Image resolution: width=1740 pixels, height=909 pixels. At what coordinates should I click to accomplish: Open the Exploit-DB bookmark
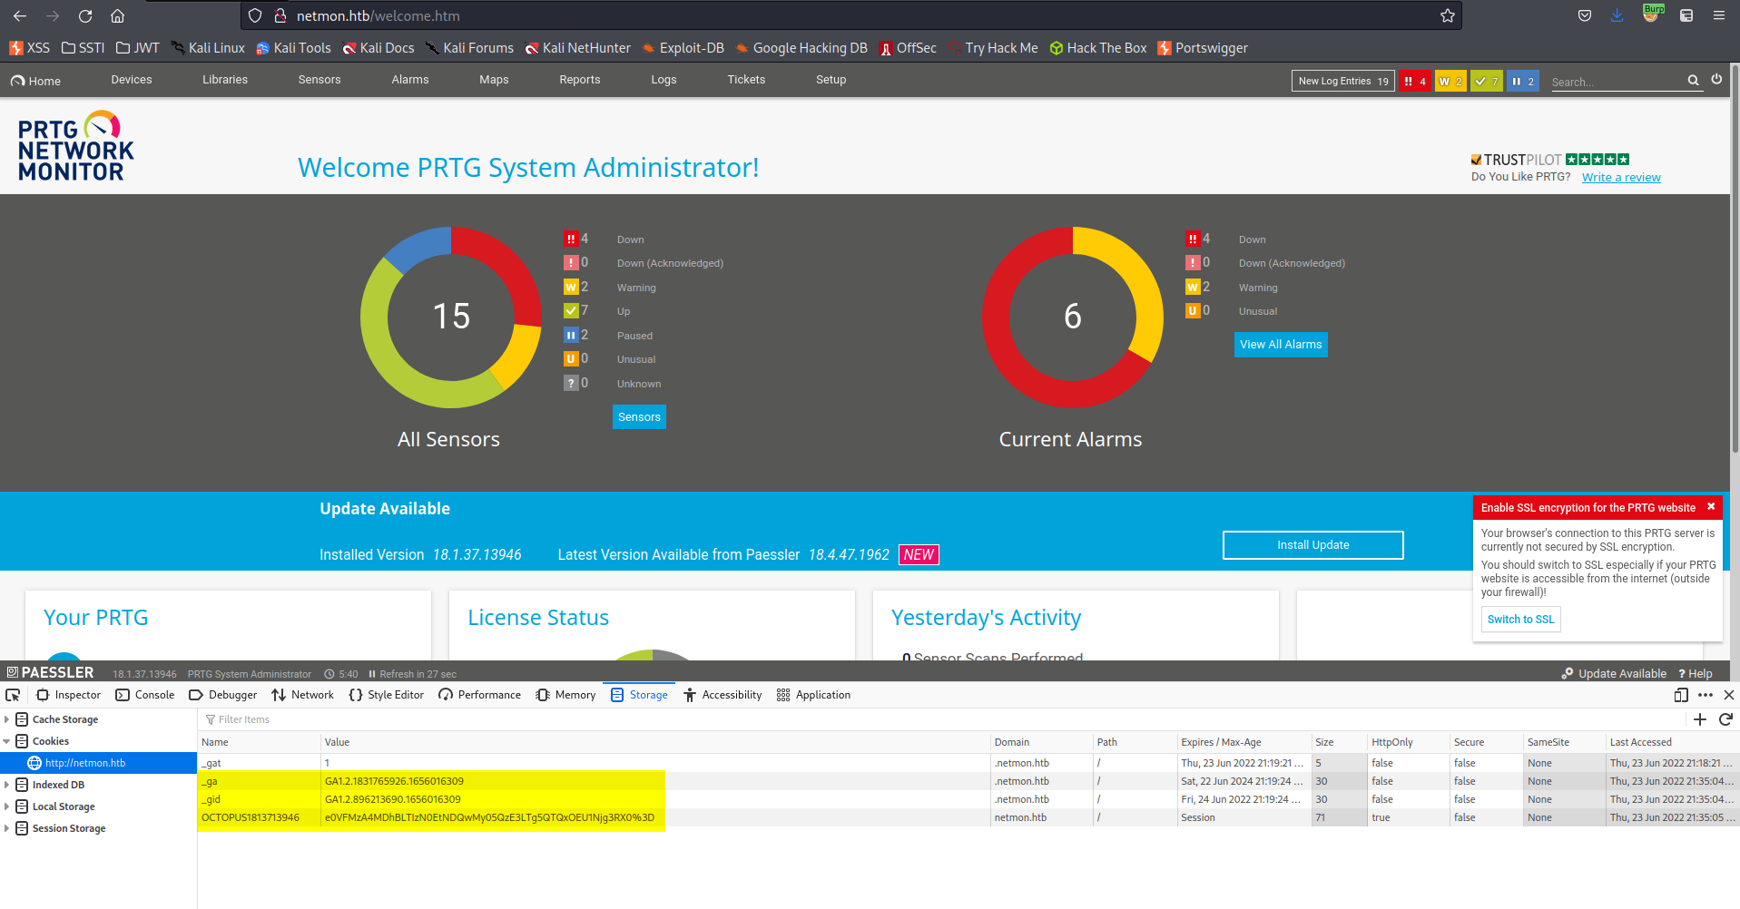[x=683, y=48]
